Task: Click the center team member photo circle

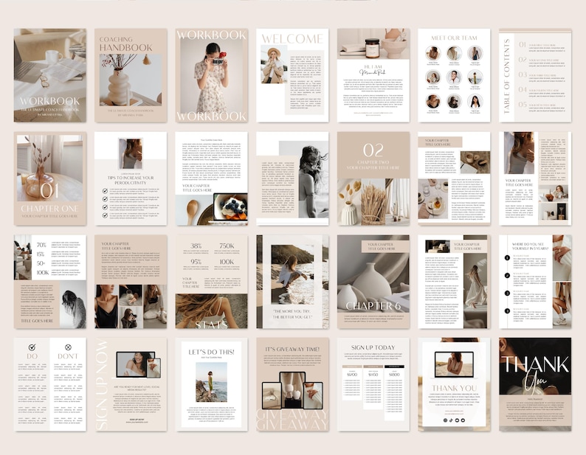Action: [454, 77]
